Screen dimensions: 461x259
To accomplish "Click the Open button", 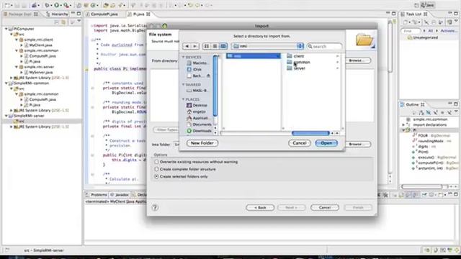I will tap(326, 143).
